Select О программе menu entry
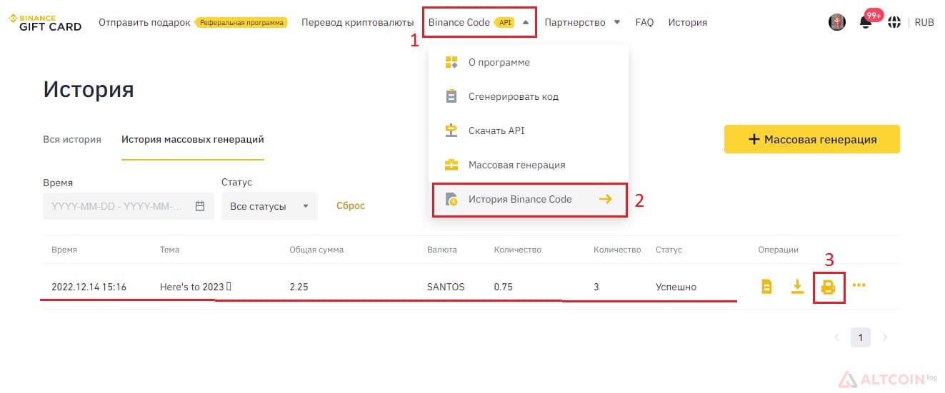 click(x=529, y=62)
